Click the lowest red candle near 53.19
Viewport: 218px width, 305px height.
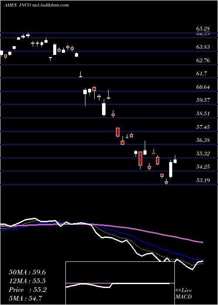click(x=167, y=182)
